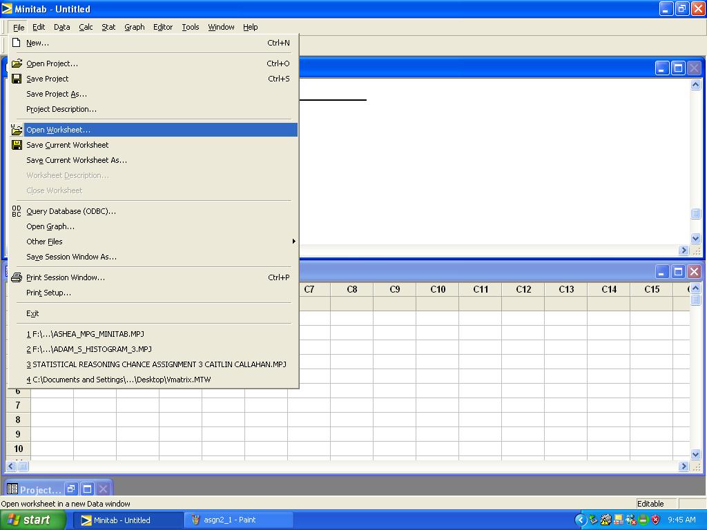Click the Print Session Window printer icon
The image size is (707, 530).
17,277
